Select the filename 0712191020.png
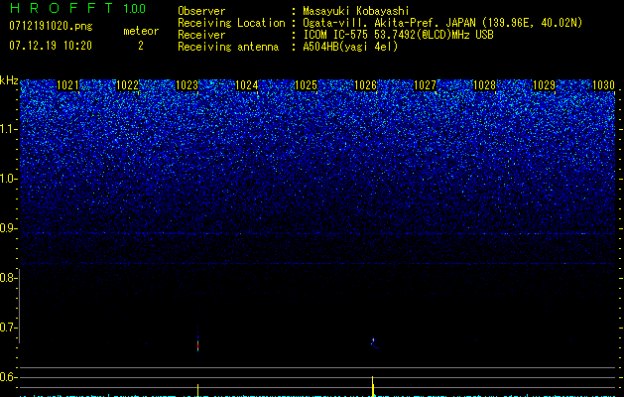 [51, 27]
